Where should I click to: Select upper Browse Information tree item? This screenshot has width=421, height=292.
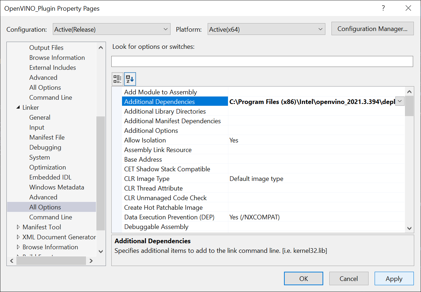[57, 58]
